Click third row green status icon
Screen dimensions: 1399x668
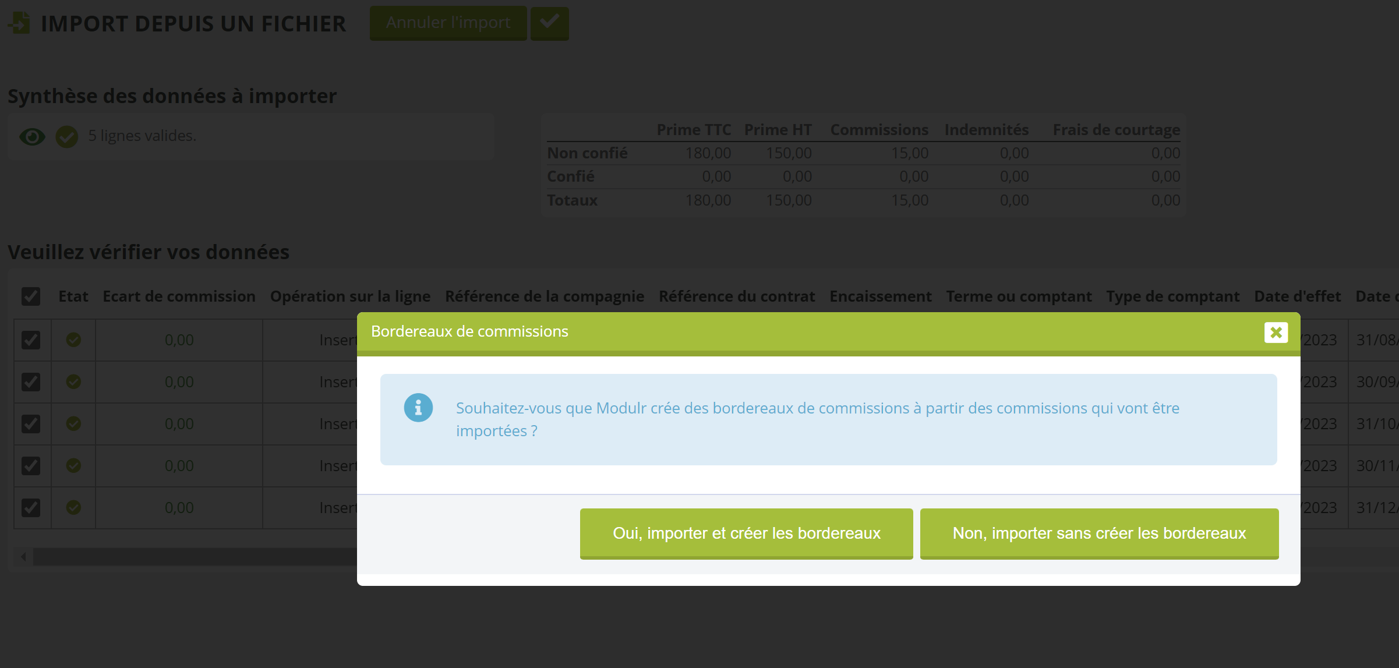point(73,423)
